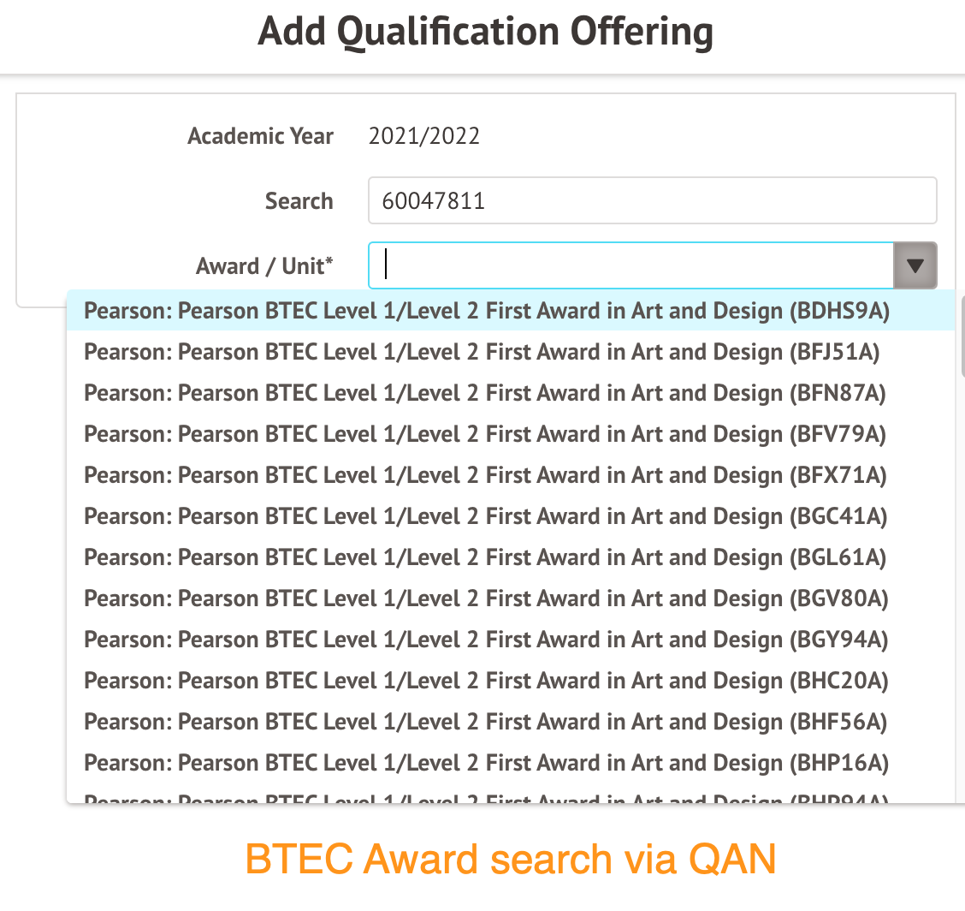Select the Art and Design (BHC20A) option

pyautogui.click(x=511, y=681)
